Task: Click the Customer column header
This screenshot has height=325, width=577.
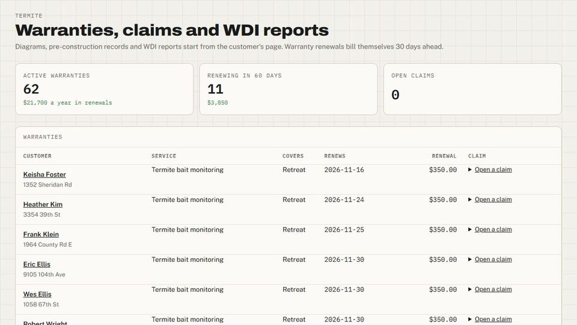Action: (37, 156)
